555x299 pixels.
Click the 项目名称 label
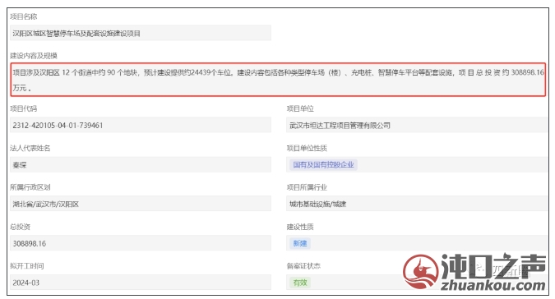coord(23,16)
